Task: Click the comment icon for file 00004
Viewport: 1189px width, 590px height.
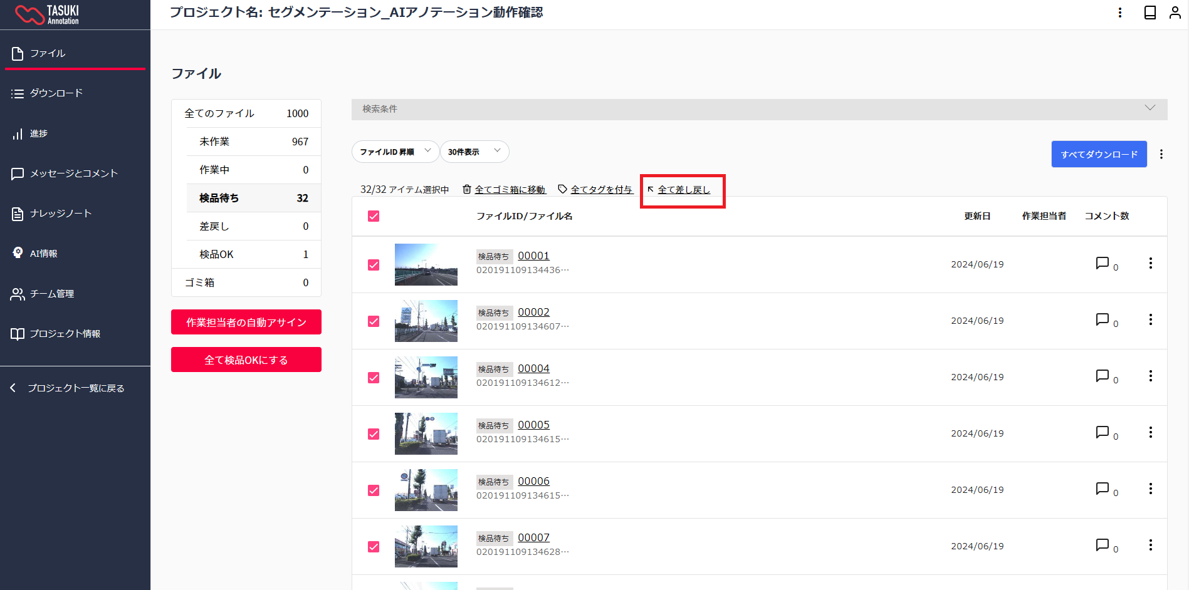Action: pos(1103,376)
